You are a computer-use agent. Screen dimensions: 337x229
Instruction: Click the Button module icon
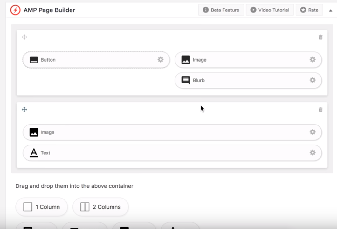[x=34, y=60]
